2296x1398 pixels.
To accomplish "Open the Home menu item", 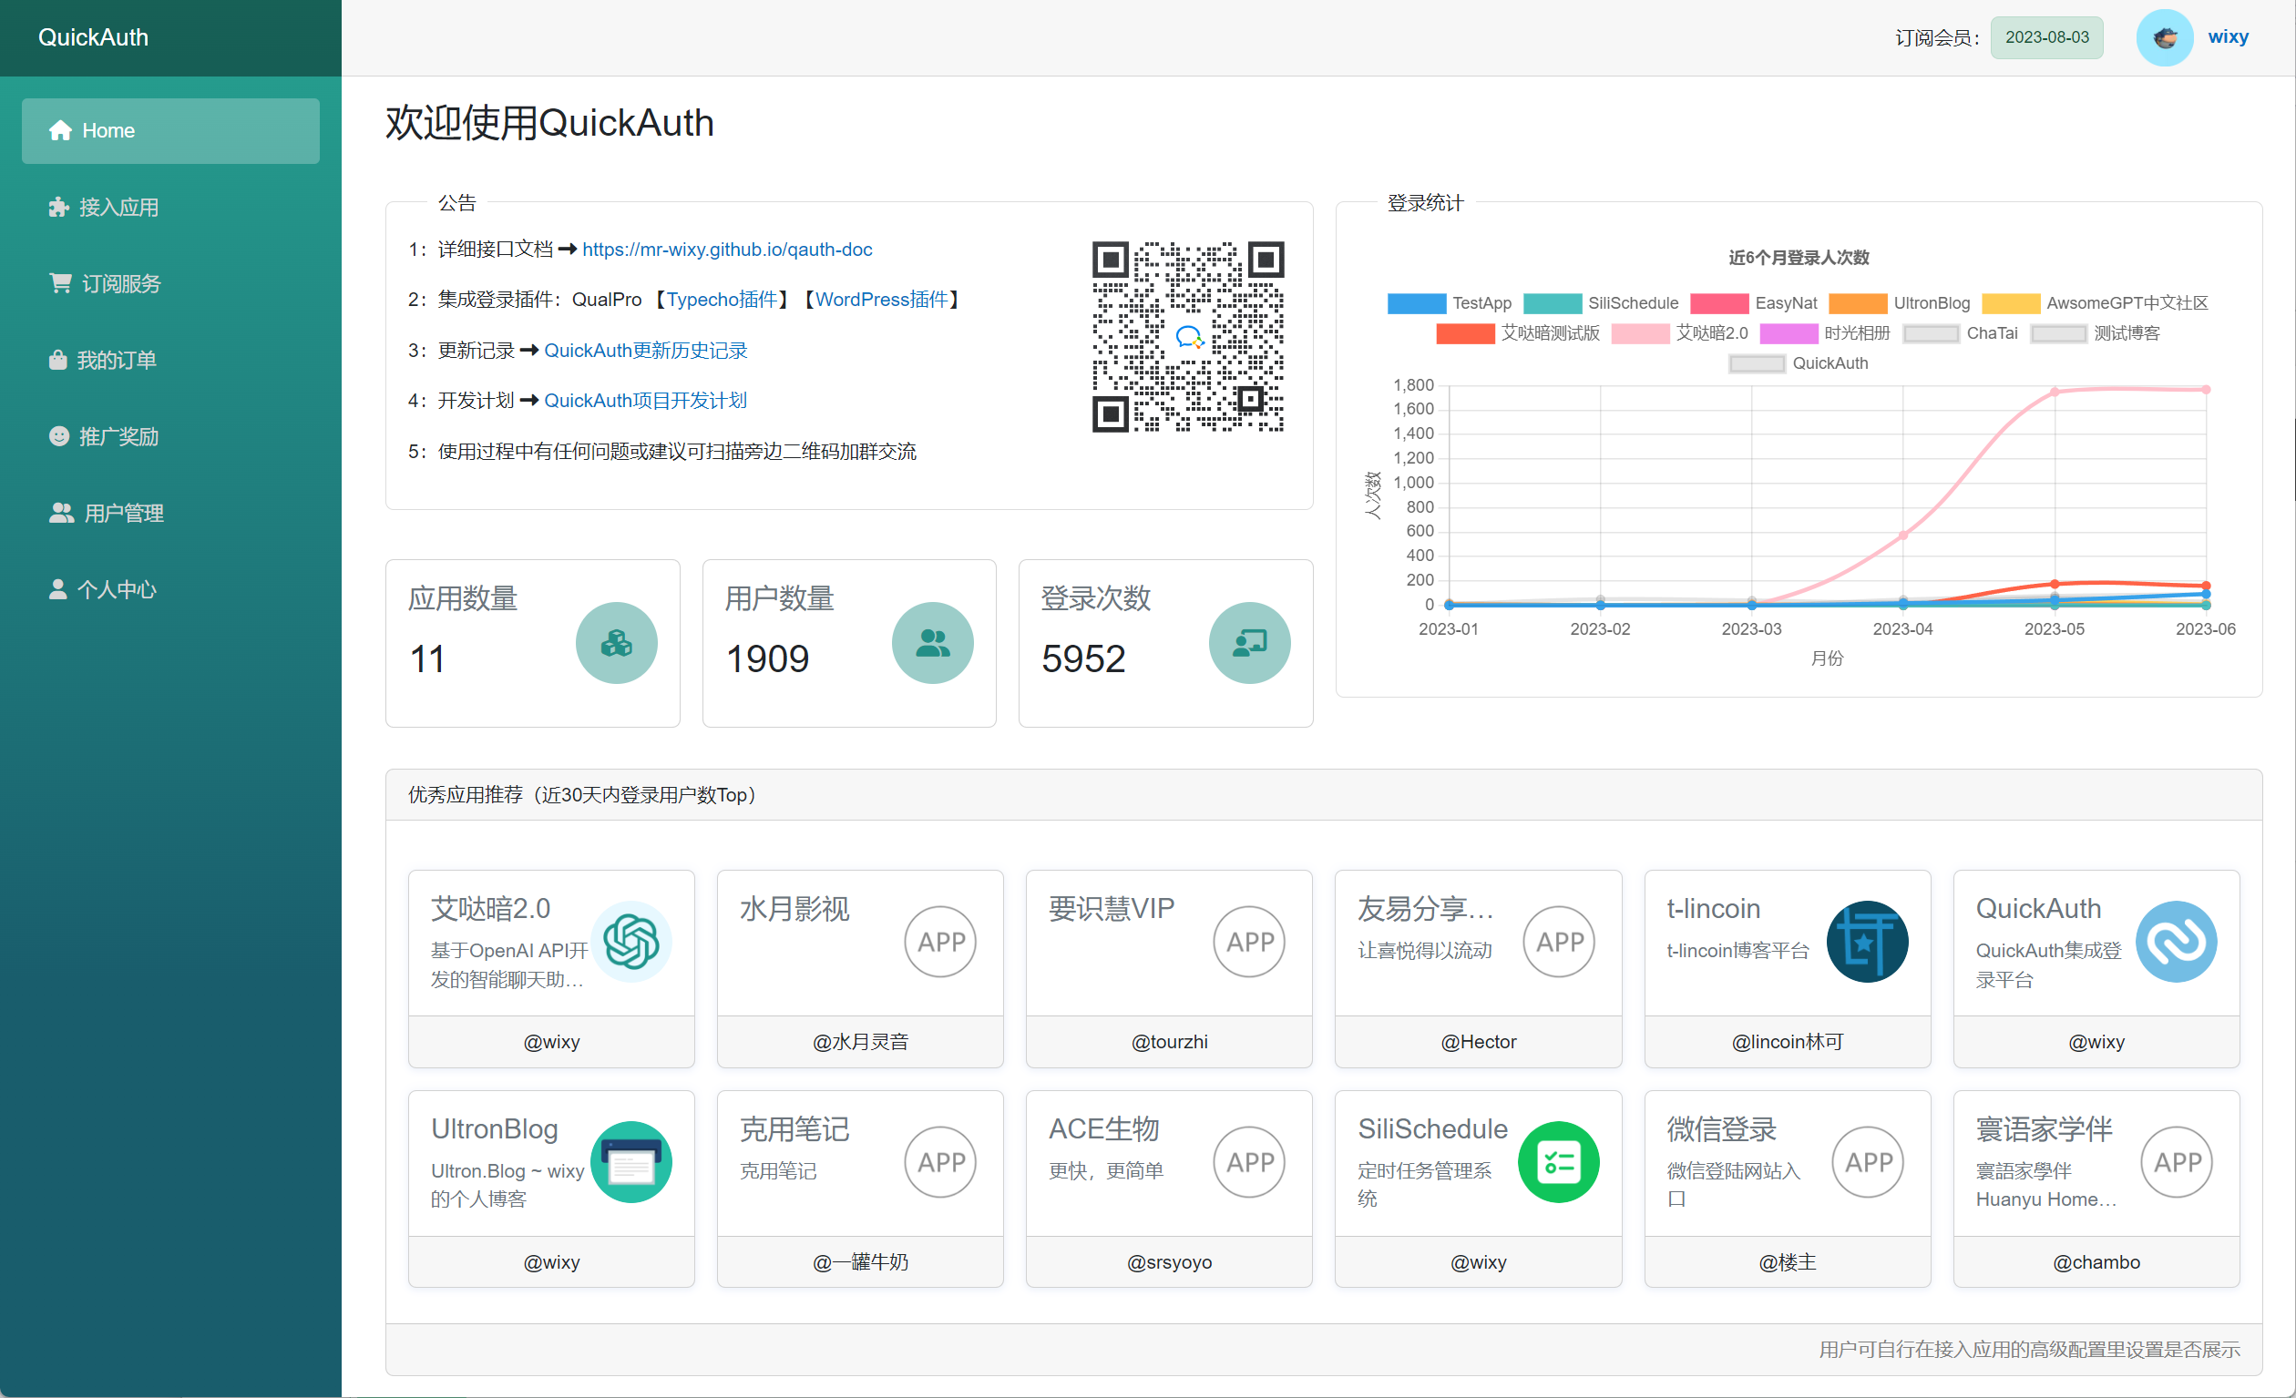I will point(170,130).
